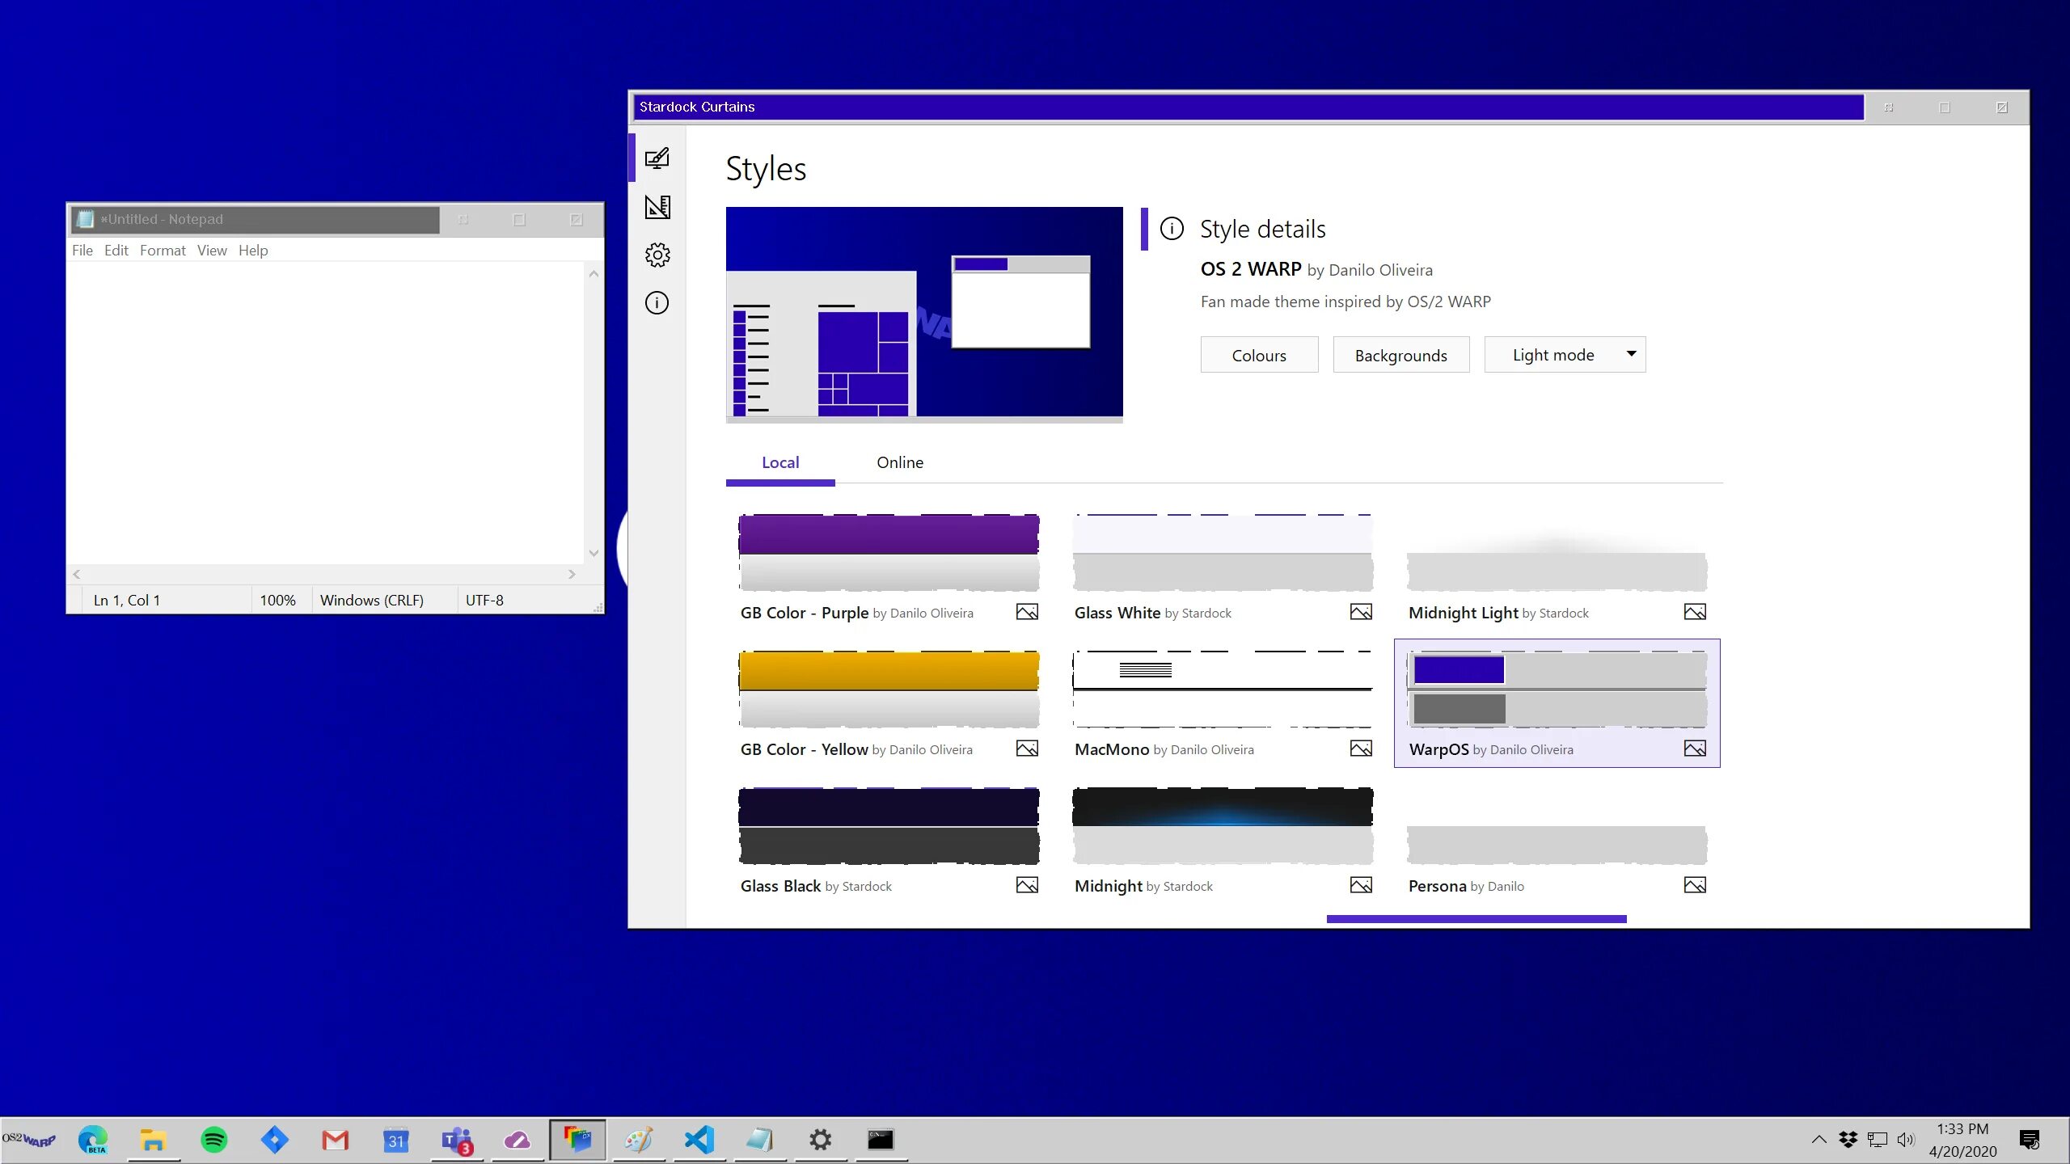Click the image icon next to Glass Black
This screenshot has width=2070, height=1164.
(x=1027, y=885)
